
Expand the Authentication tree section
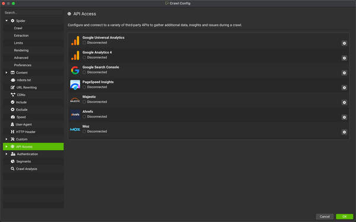click(7, 154)
